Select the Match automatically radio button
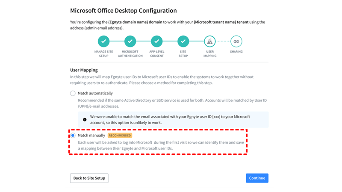Viewport: 342px width, 192px height. [x=73, y=93]
